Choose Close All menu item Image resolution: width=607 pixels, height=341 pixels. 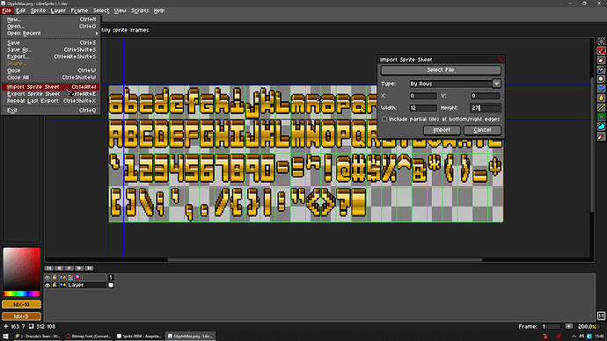tap(51, 77)
